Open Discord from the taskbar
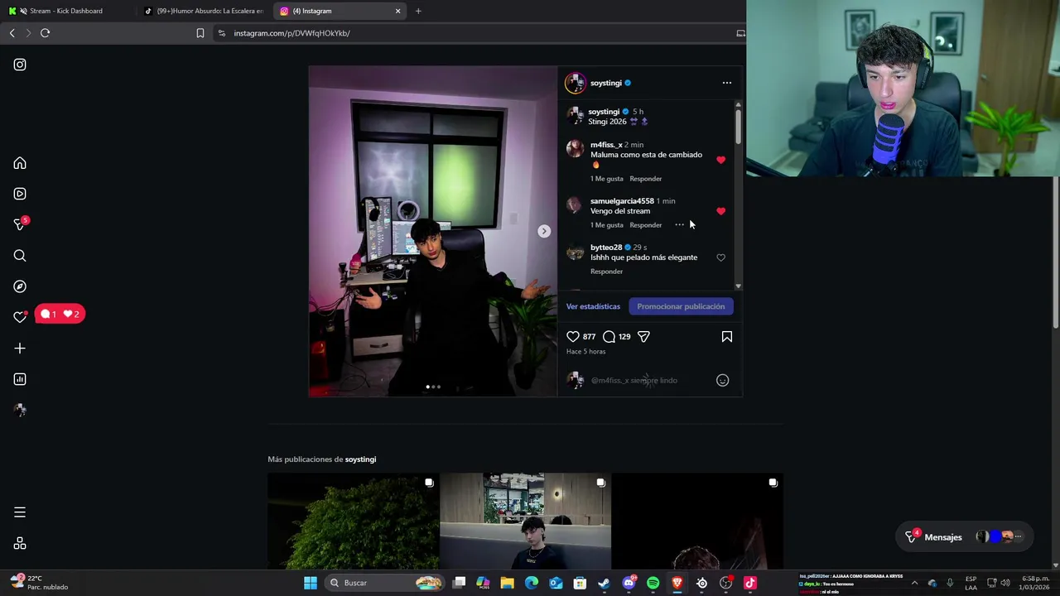Screen dimensions: 1060x596 (x=629, y=583)
